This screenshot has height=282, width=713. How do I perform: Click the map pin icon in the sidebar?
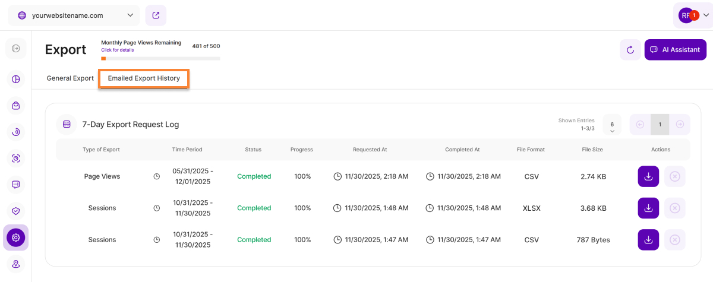pos(16,264)
